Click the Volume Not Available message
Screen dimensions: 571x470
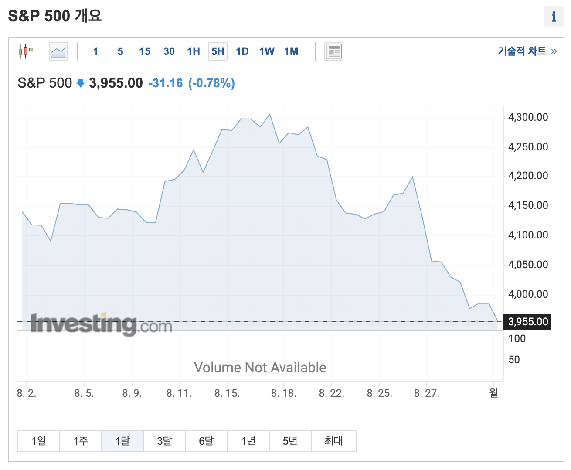[260, 368]
